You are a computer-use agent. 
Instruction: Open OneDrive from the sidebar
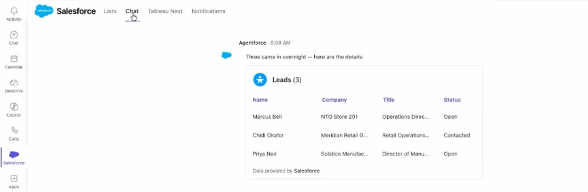pyautogui.click(x=14, y=86)
